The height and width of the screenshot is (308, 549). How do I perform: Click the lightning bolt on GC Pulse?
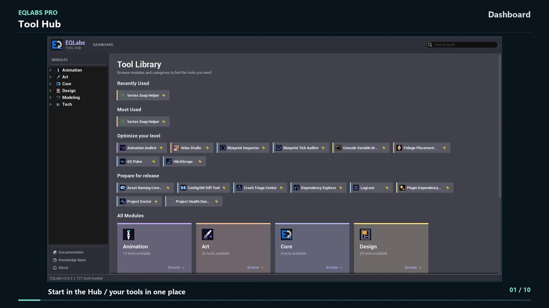(x=154, y=162)
